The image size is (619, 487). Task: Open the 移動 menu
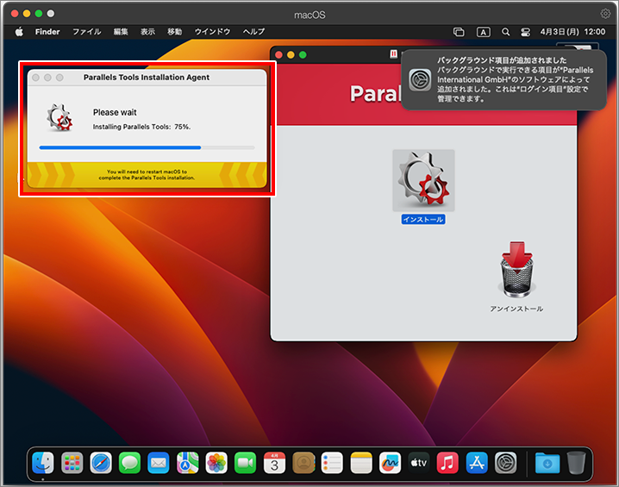click(174, 32)
